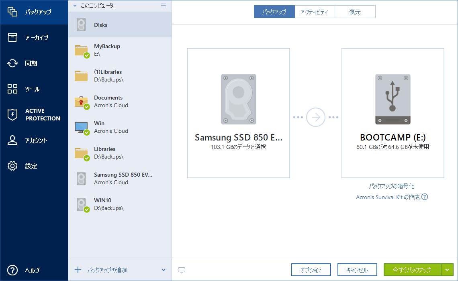Click the 設定 menu label
458x281 pixels.
(31, 166)
